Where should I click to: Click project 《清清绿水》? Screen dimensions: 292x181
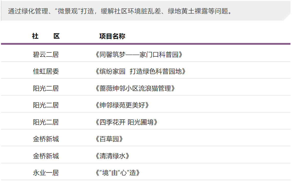pos(111,156)
